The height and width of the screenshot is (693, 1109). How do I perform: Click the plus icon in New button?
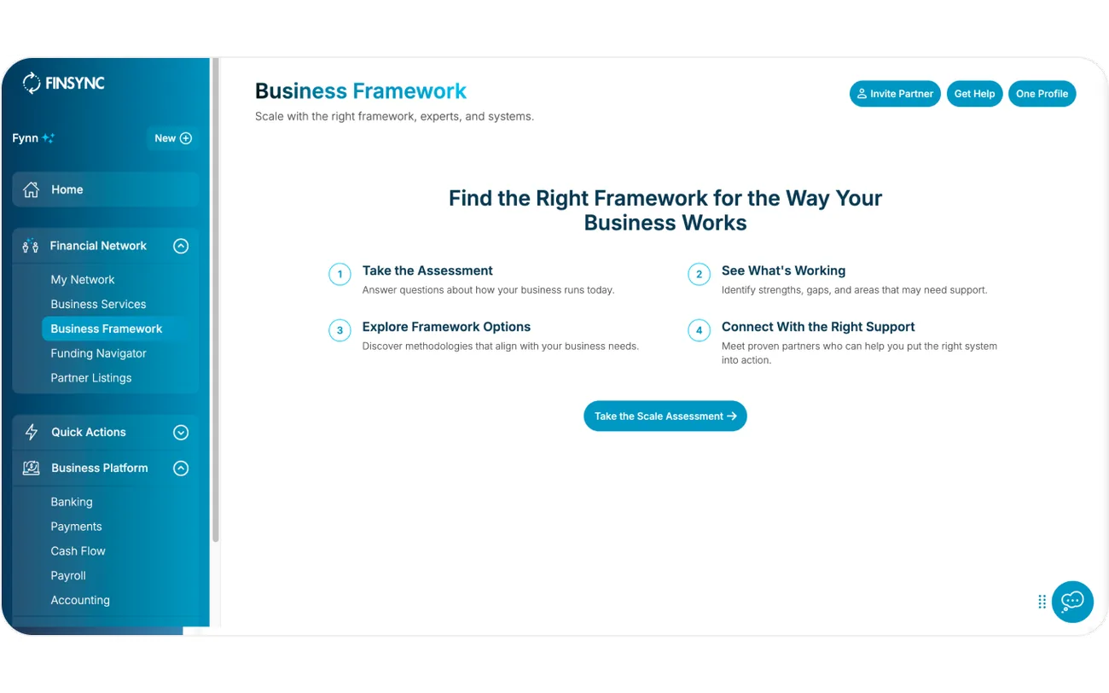coord(186,138)
